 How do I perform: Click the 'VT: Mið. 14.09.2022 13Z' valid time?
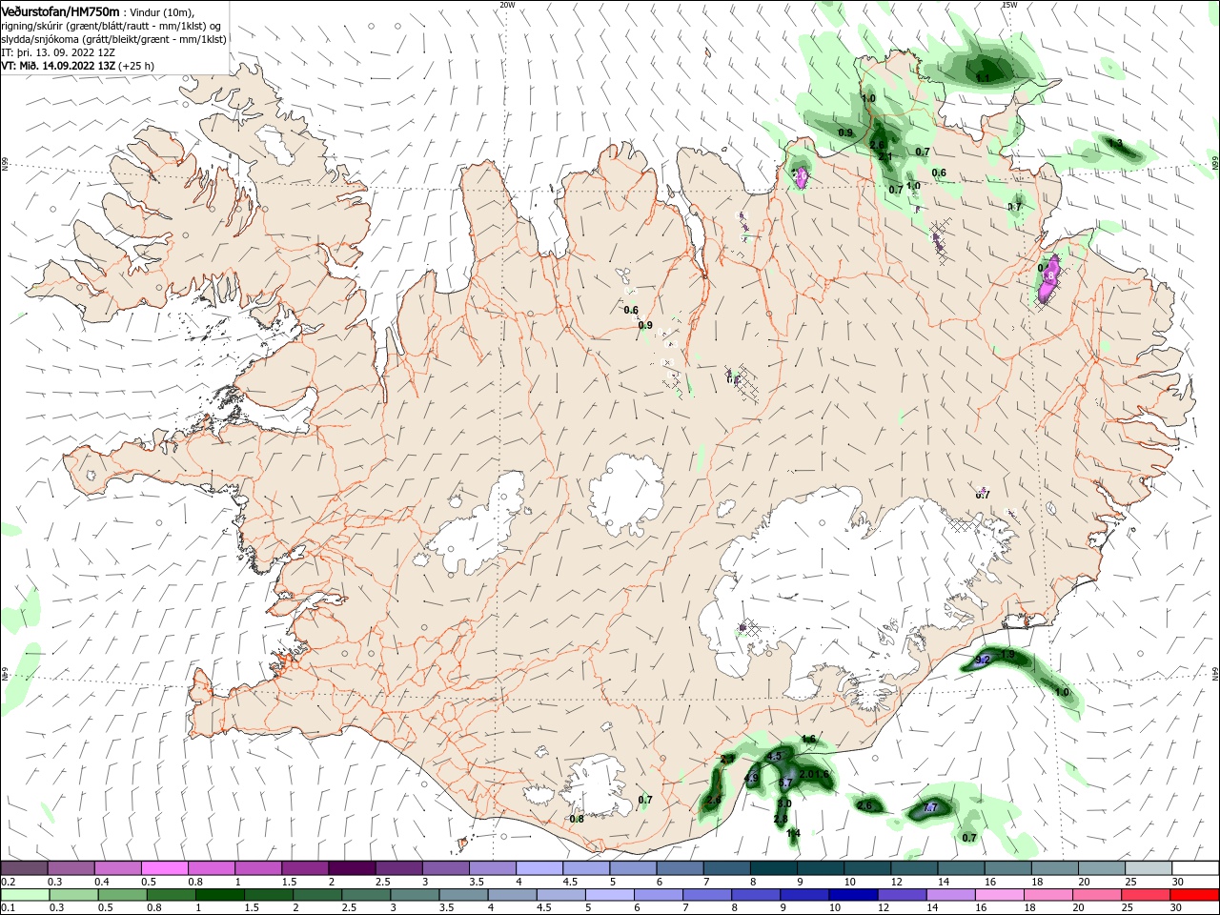tap(57, 66)
